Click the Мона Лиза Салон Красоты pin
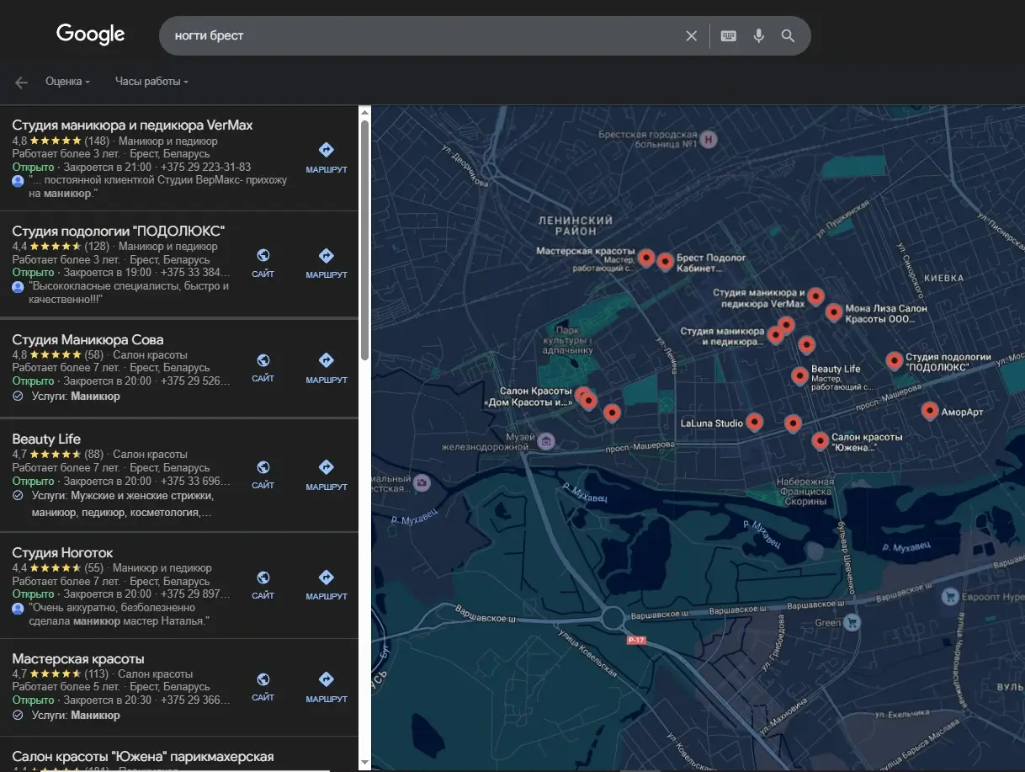 [x=833, y=312]
